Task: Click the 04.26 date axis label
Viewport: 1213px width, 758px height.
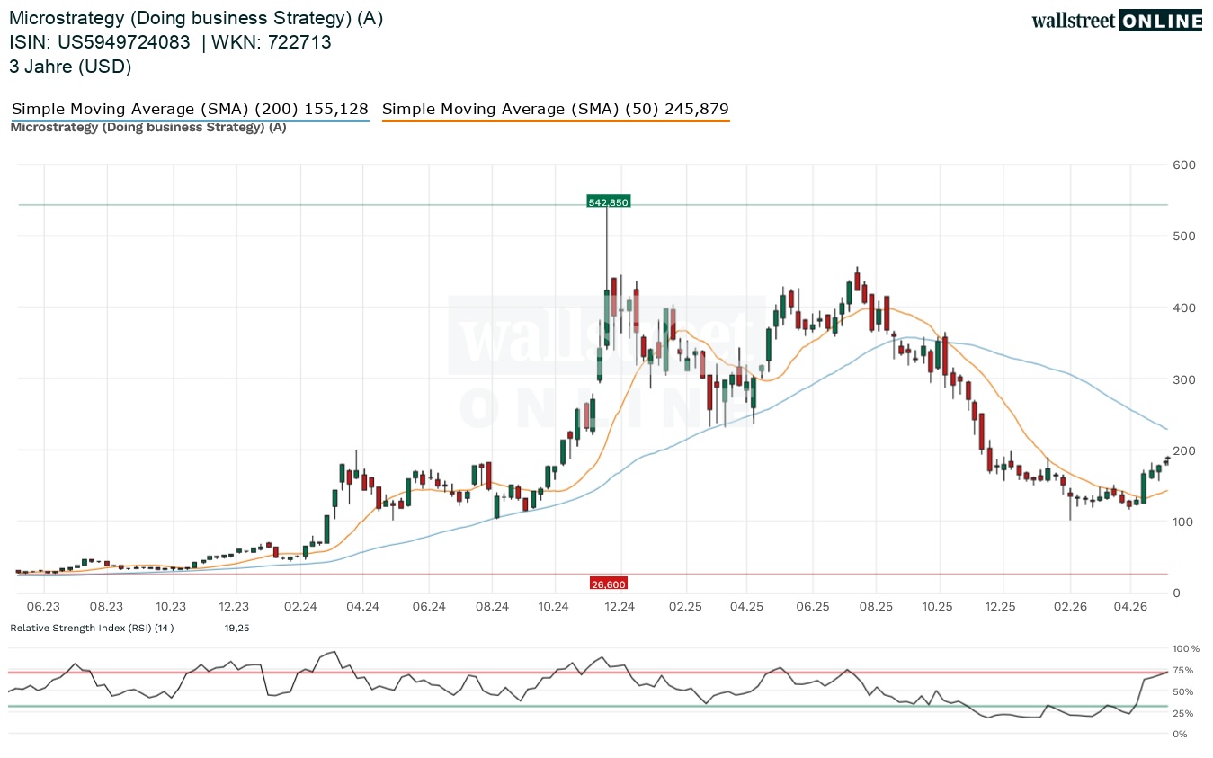Action: [x=1130, y=607]
